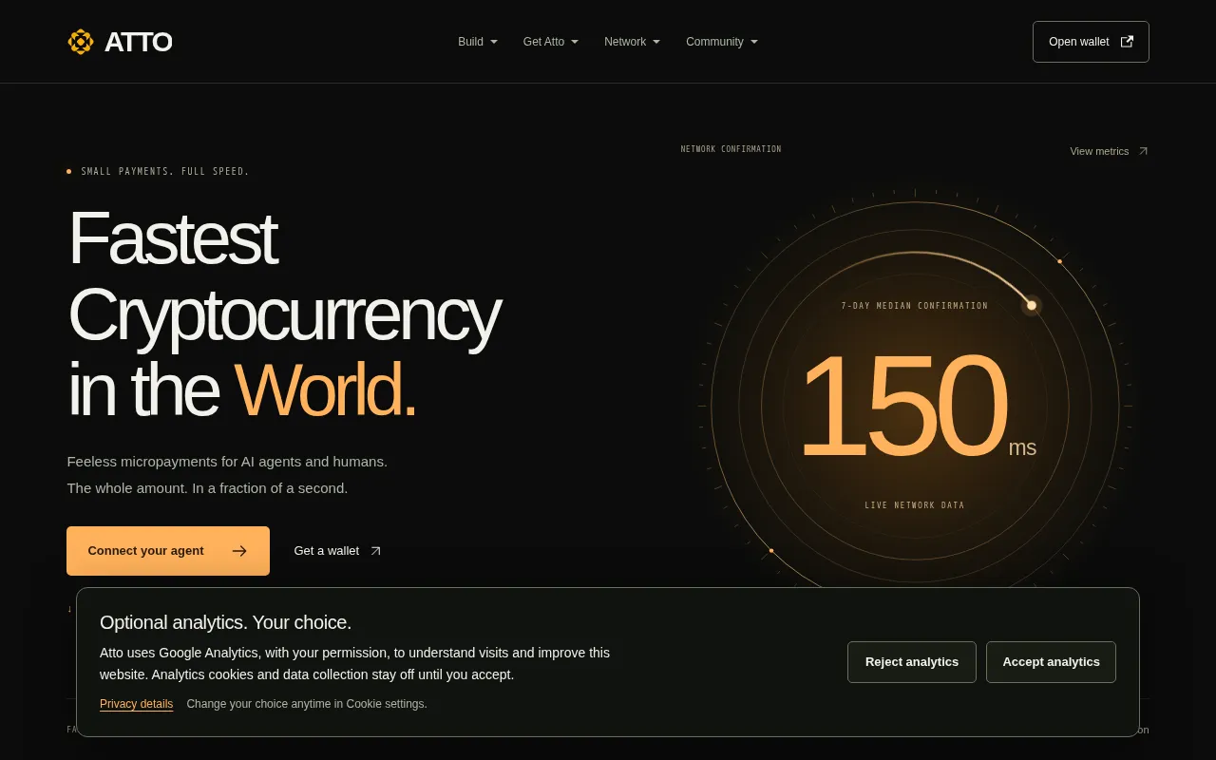The width and height of the screenshot is (1216, 760).
Task: Click the SMALL PAYMENTS. FULL SPEED. tagline
Action: pyautogui.click(x=165, y=172)
